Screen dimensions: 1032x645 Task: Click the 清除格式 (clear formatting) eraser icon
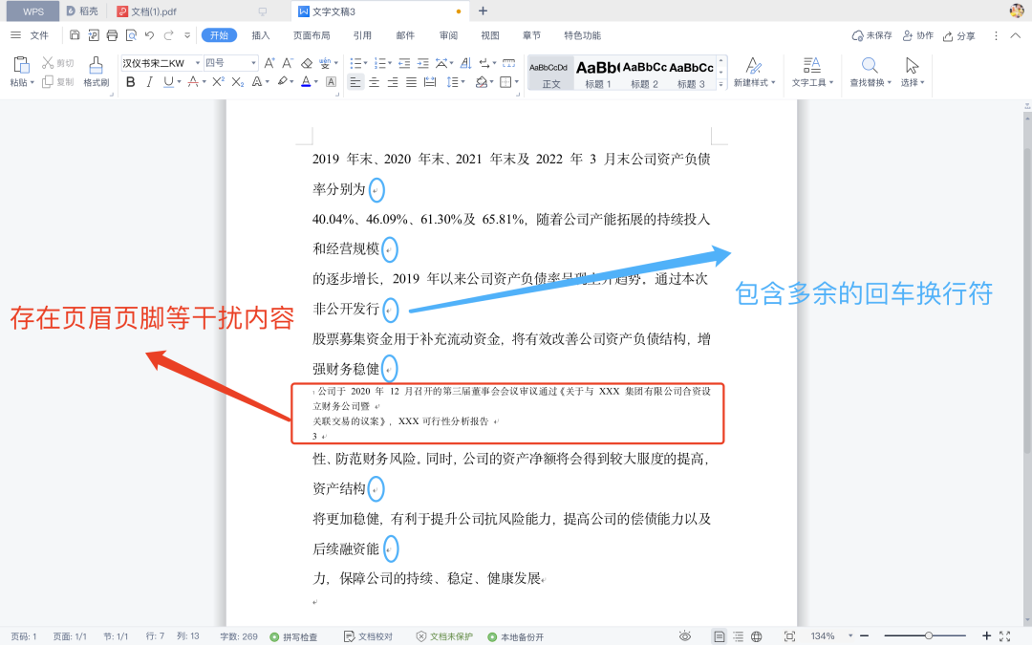(x=306, y=64)
